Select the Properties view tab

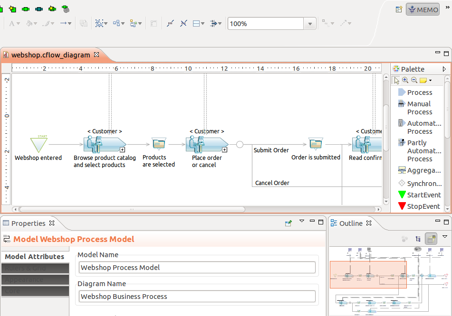click(x=28, y=223)
